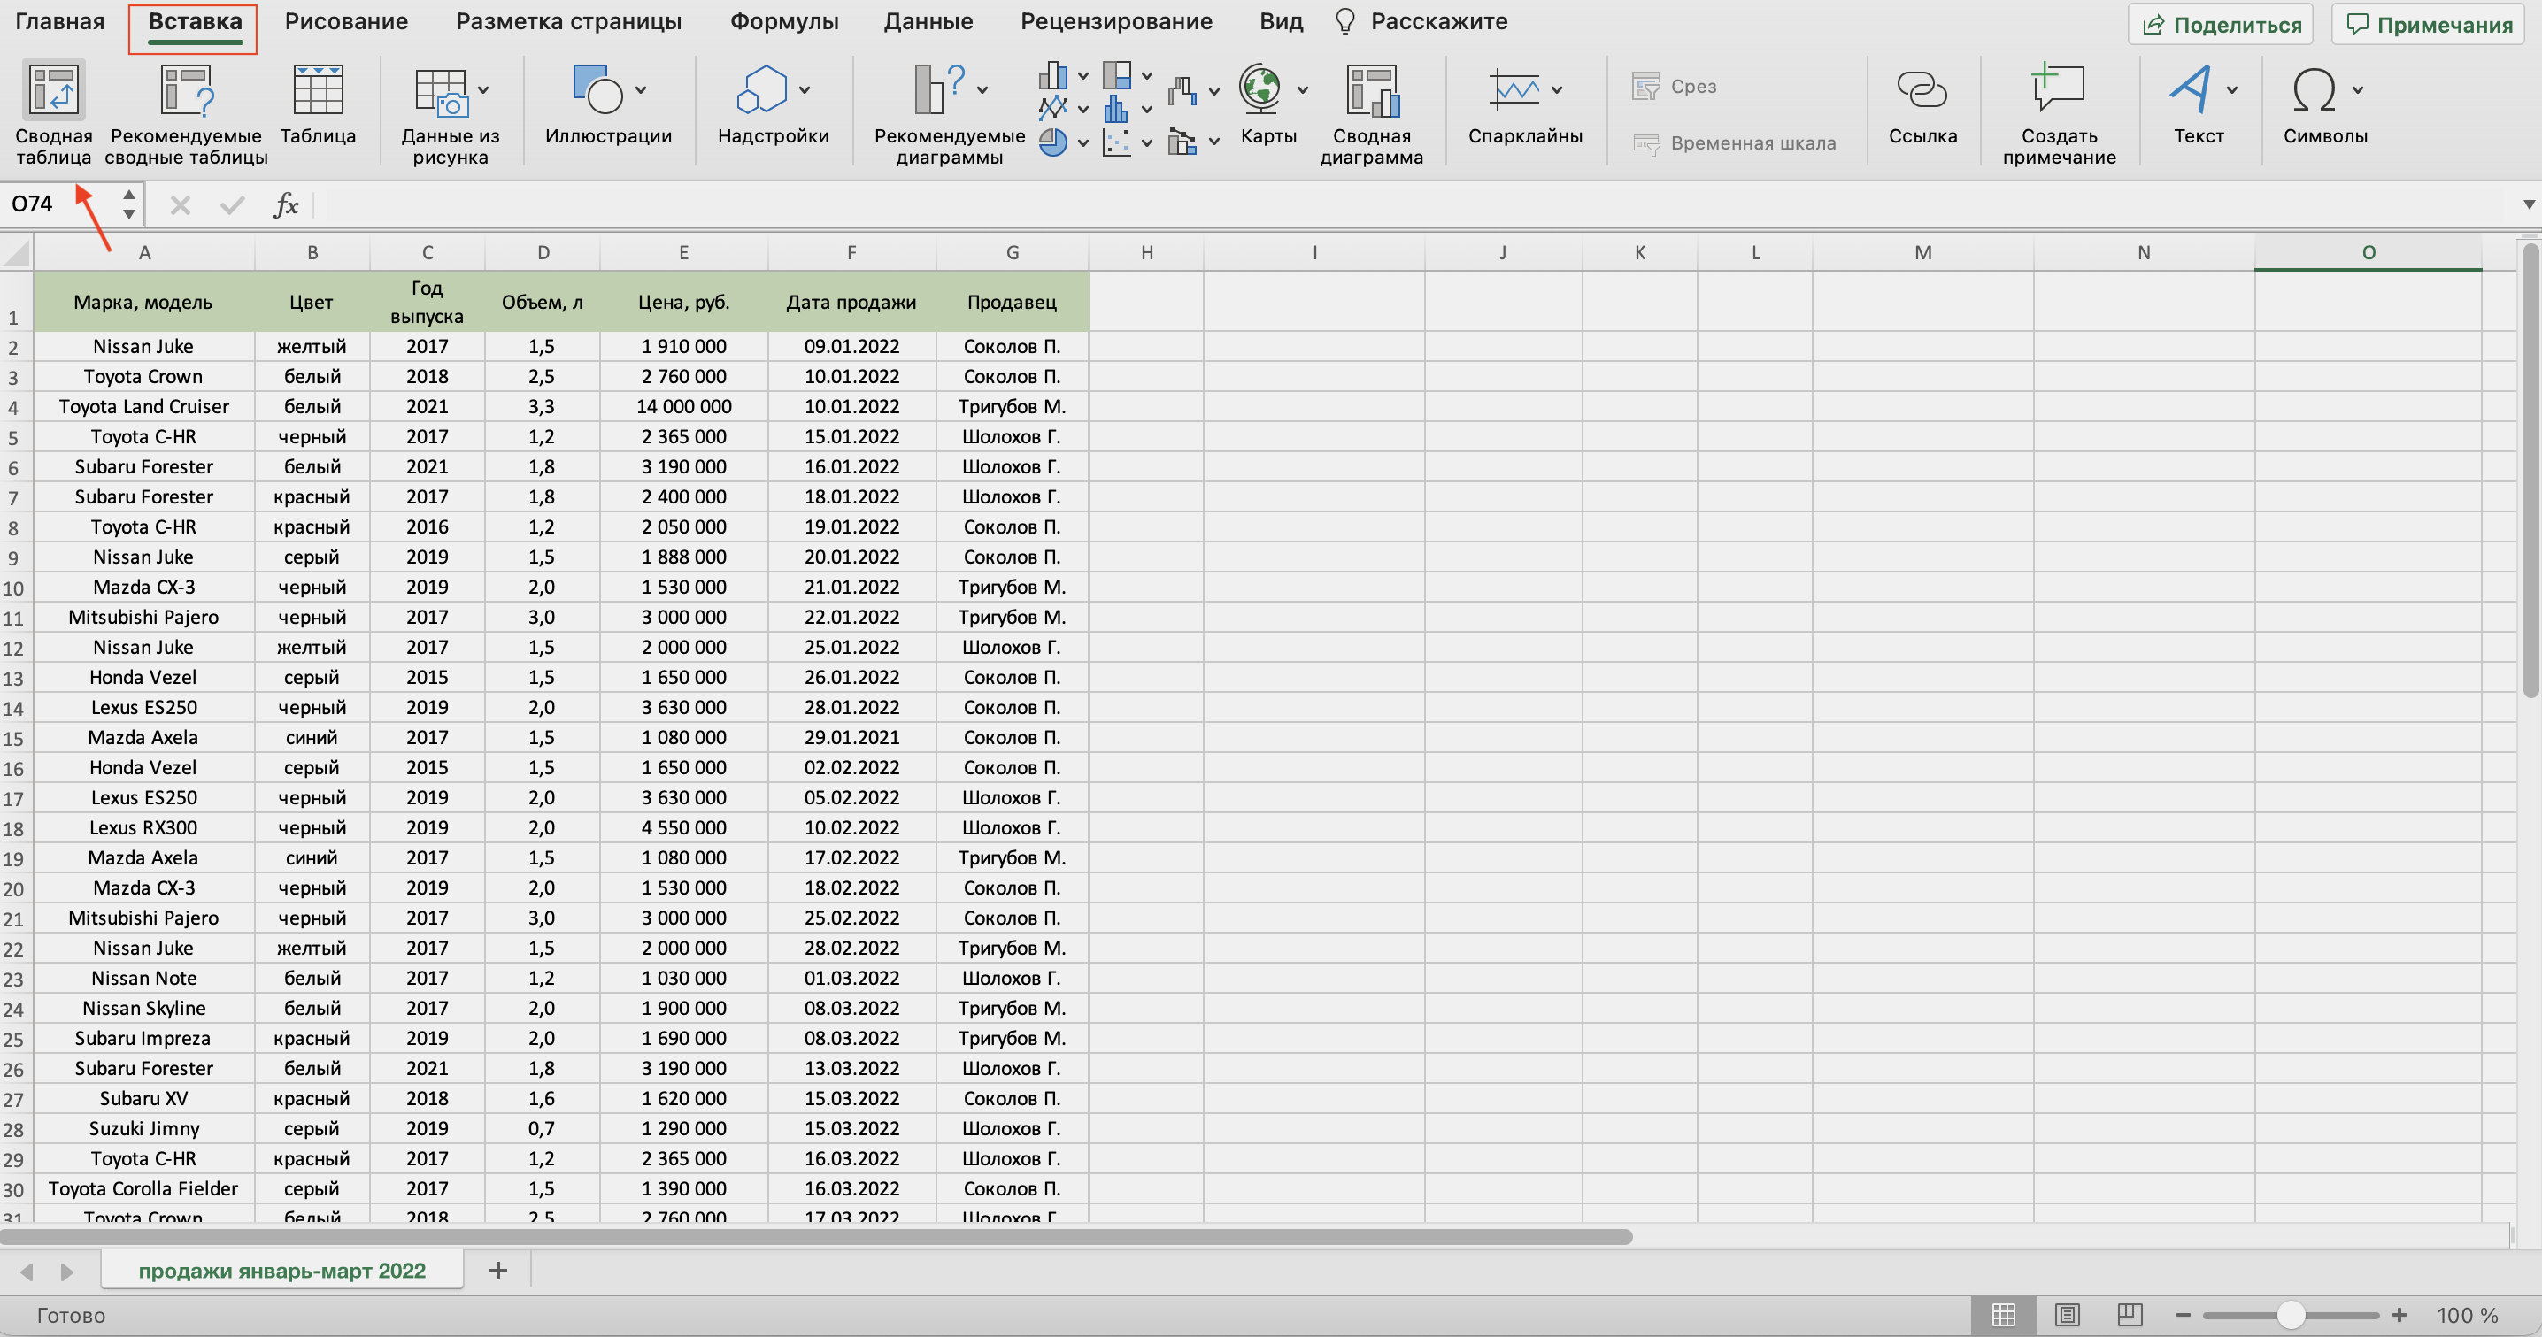Open the Формулы ribbon tab

point(783,22)
